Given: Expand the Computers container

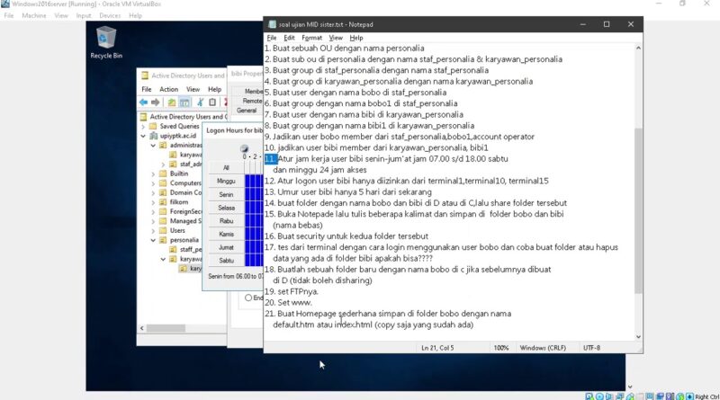Looking at the screenshot, I should pyautogui.click(x=153, y=183).
